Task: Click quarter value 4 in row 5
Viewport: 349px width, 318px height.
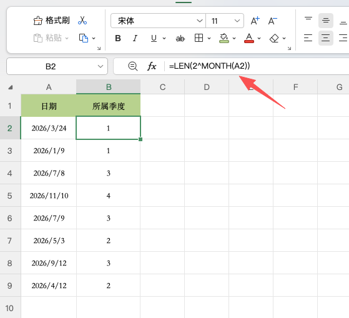Action: coord(109,196)
